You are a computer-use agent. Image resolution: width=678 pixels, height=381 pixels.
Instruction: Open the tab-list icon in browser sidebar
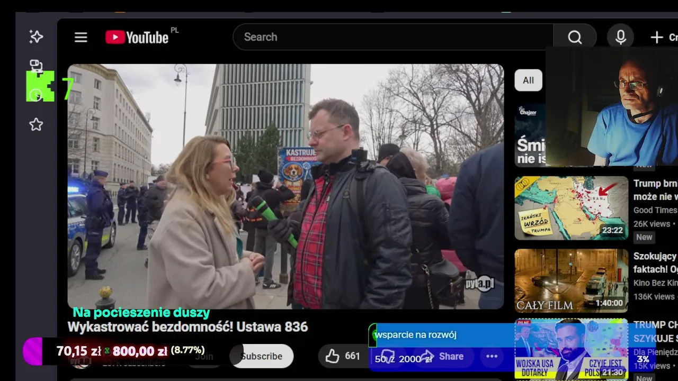tap(36, 66)
